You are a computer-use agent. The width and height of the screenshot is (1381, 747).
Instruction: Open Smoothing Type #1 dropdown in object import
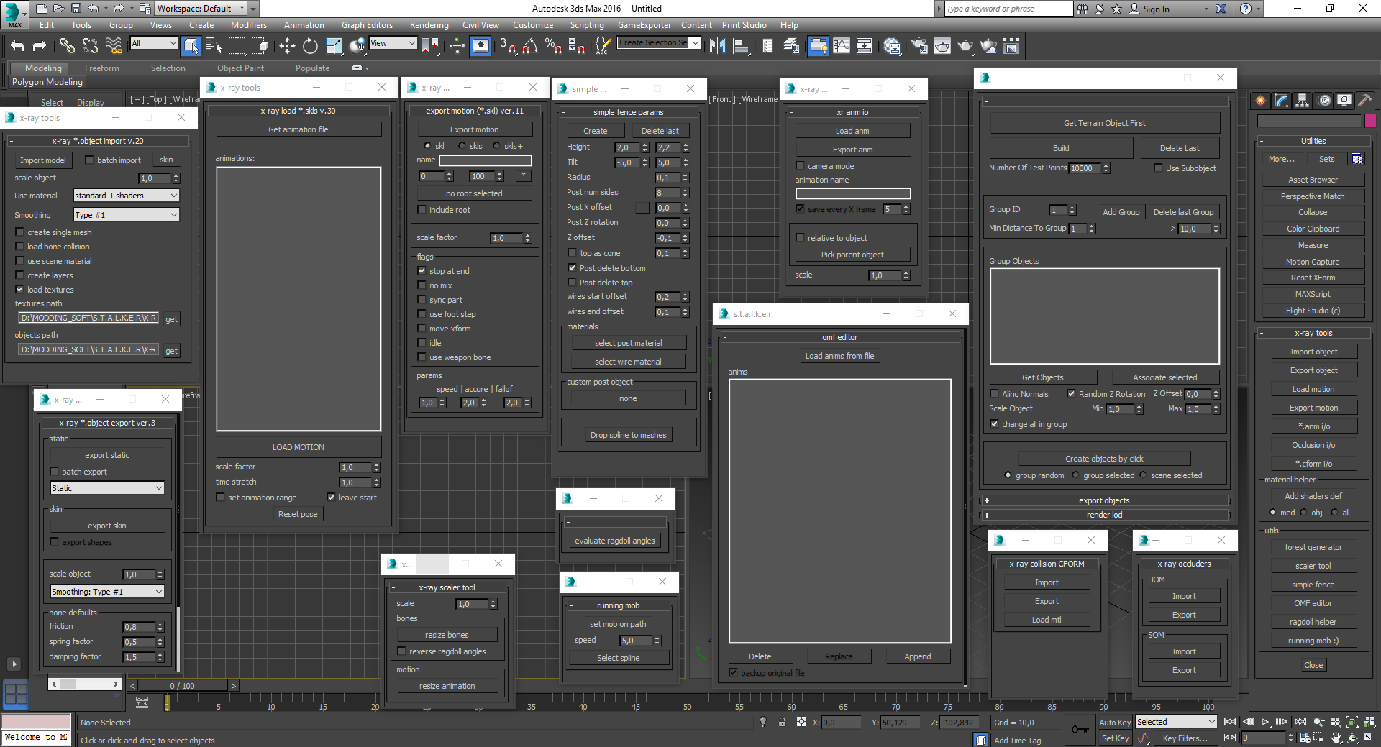point(126,215)
